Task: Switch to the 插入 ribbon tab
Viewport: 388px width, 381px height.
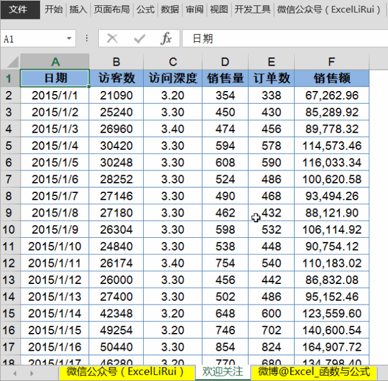Action: [78, 10]
